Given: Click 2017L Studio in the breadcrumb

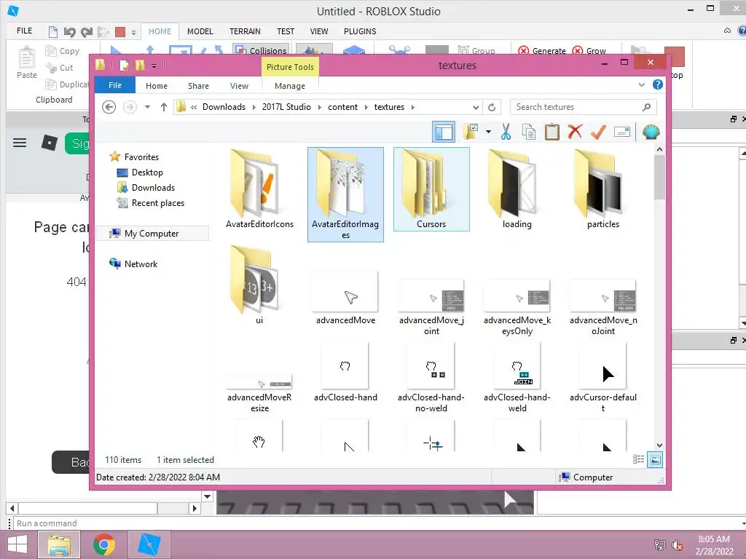Looking at the screenshot, I should [286, 107].
